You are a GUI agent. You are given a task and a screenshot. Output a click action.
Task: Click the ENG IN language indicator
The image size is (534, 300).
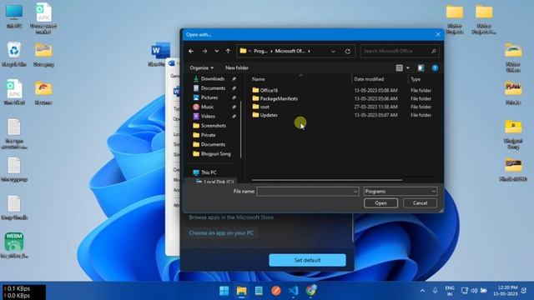click(450, 291)
